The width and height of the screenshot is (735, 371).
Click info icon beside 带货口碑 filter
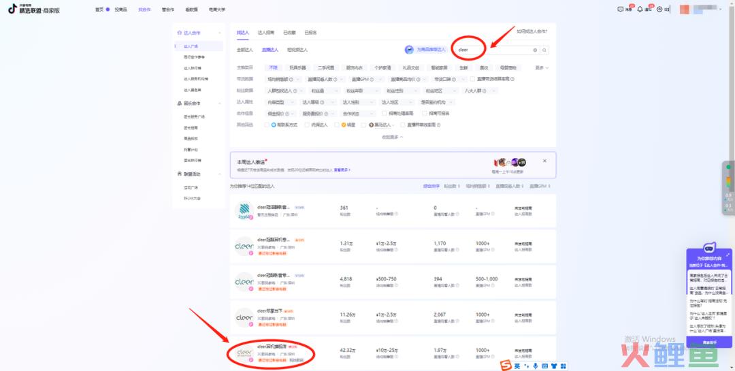click(454, 79)
